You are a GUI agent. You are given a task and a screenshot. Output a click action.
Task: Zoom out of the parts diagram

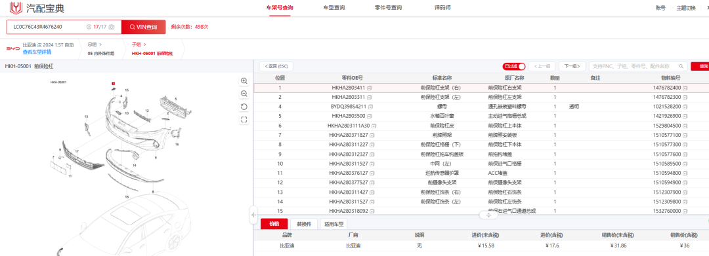(244, 94)
